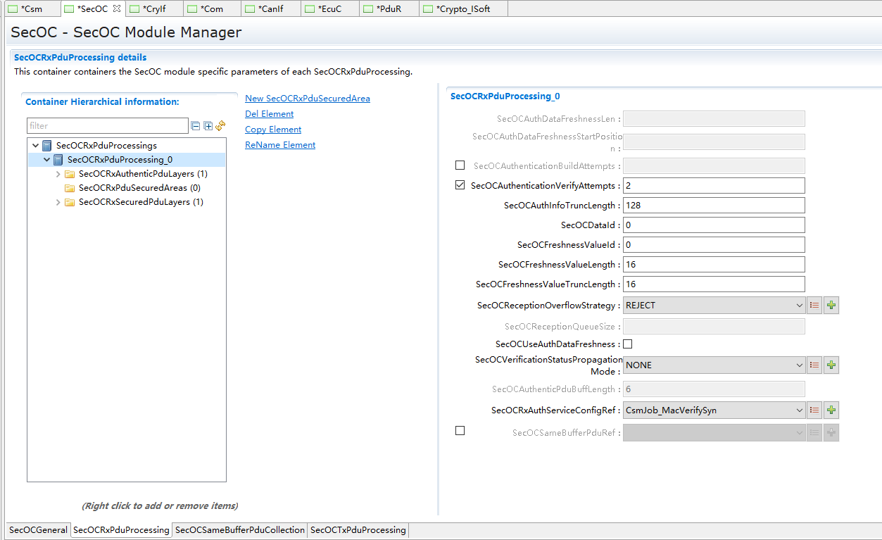The height and width of the screenshot is (540, 882).
Task: Click the refresh icon beside the filter box
Action: pyautogui.click(x=220, y=126)
